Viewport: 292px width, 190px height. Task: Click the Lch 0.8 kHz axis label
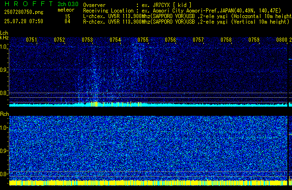[x=4, y=93]
